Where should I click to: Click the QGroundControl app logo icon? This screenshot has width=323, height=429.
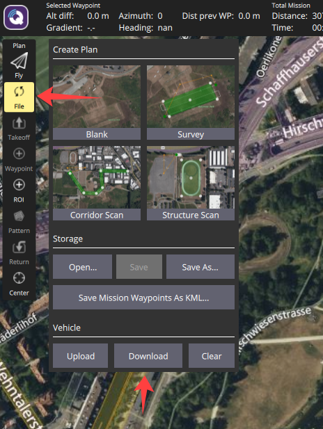point(16,17)
